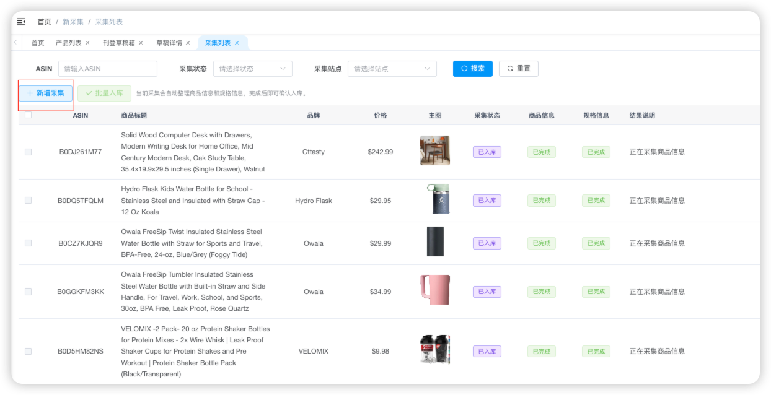771x395 pixels.
Task: Open the 草稿详情 tab
Action: click(x=169, y=43)
